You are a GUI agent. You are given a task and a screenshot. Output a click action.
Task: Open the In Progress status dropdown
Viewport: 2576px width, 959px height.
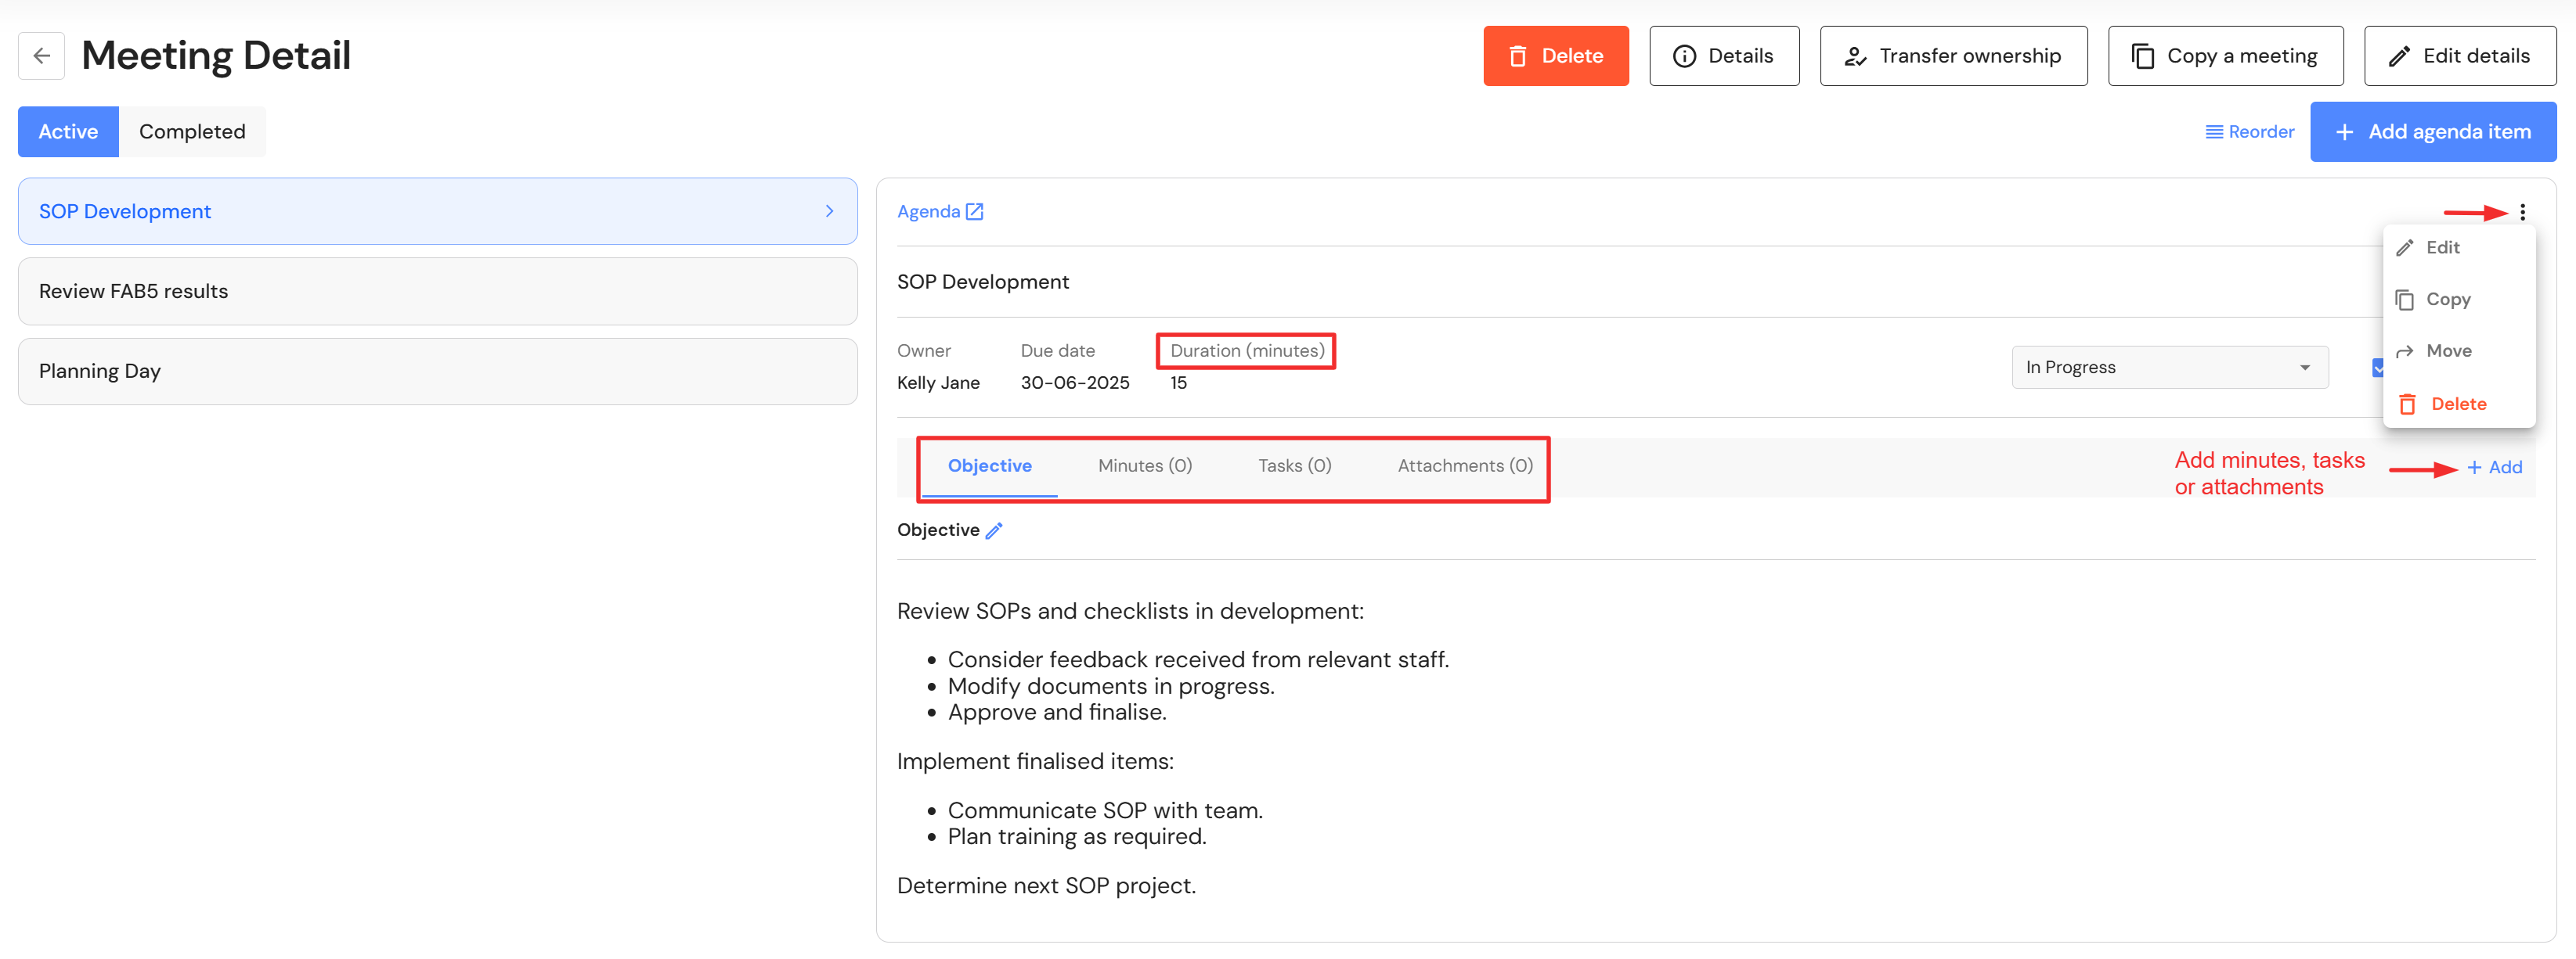point(2169,368)
